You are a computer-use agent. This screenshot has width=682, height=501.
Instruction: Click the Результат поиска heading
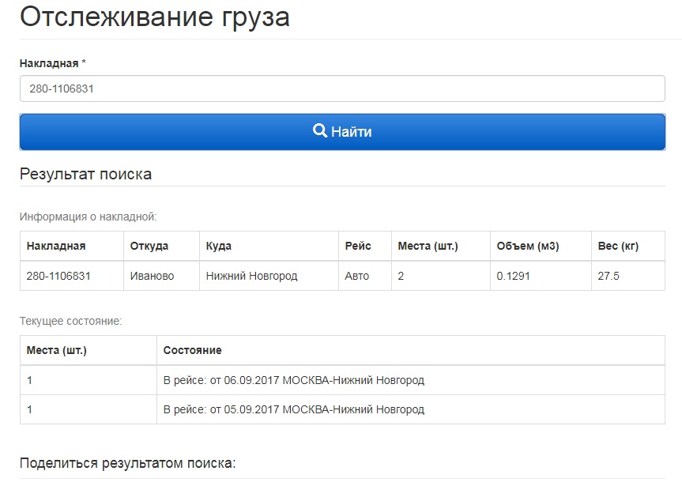[x=85, y=174]
